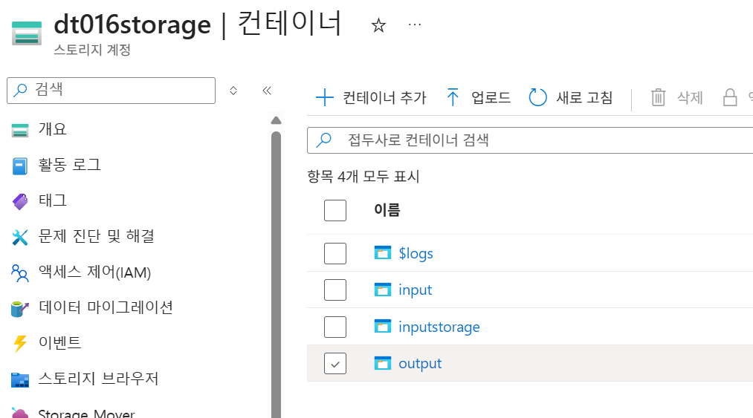
Task: Click the sidebar scrollbar up arrow
Action: [276, 120]
